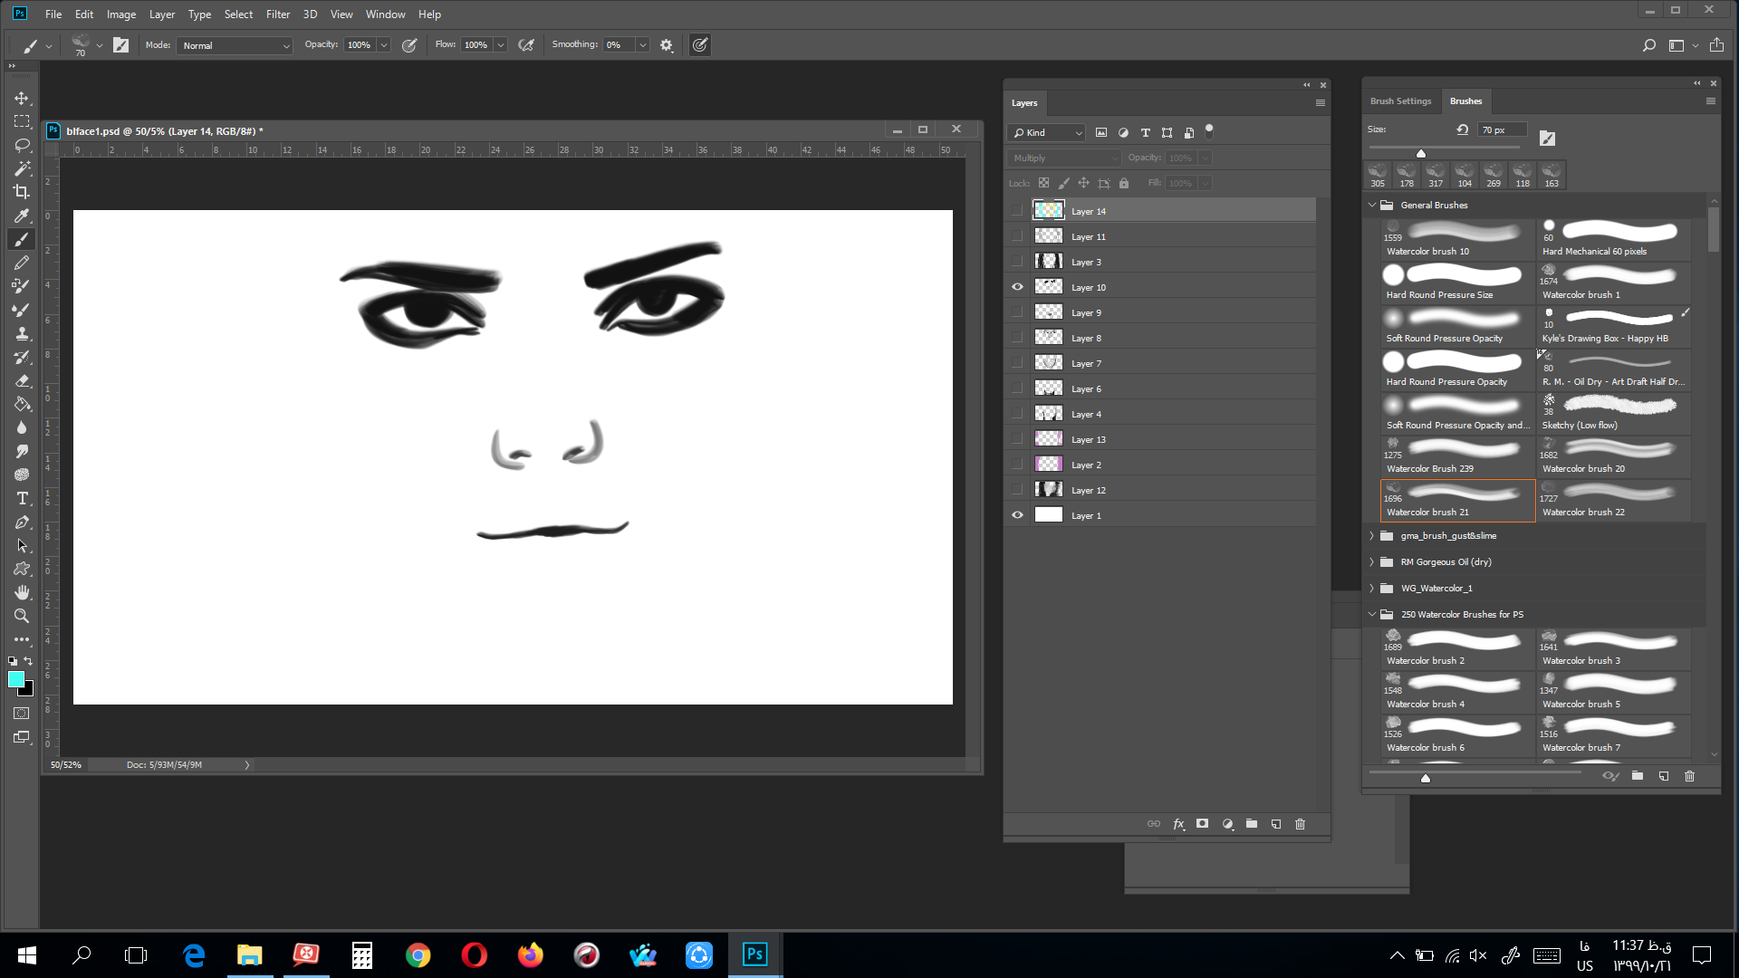The height and width of the screenshot is (978, 1739).
Task: Open the Window menu
Action: pos(385,14)
